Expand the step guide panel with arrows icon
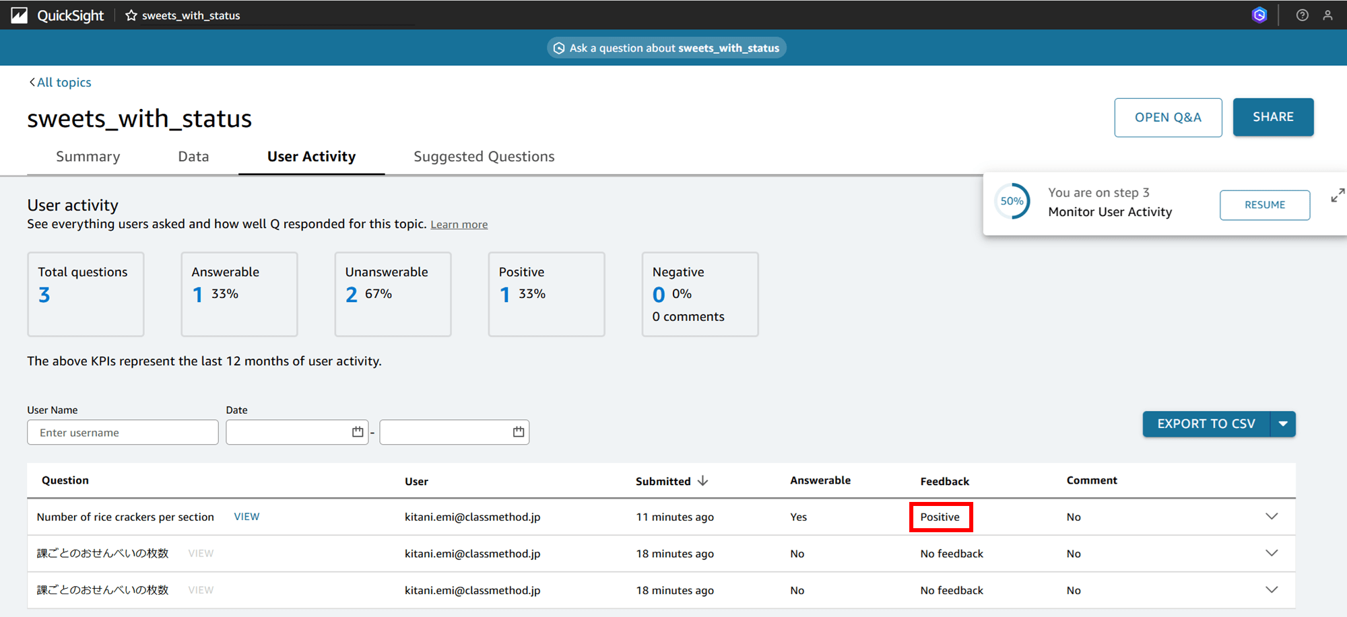The height and width of the screenshot is (617, 1347). (1338, 195)
